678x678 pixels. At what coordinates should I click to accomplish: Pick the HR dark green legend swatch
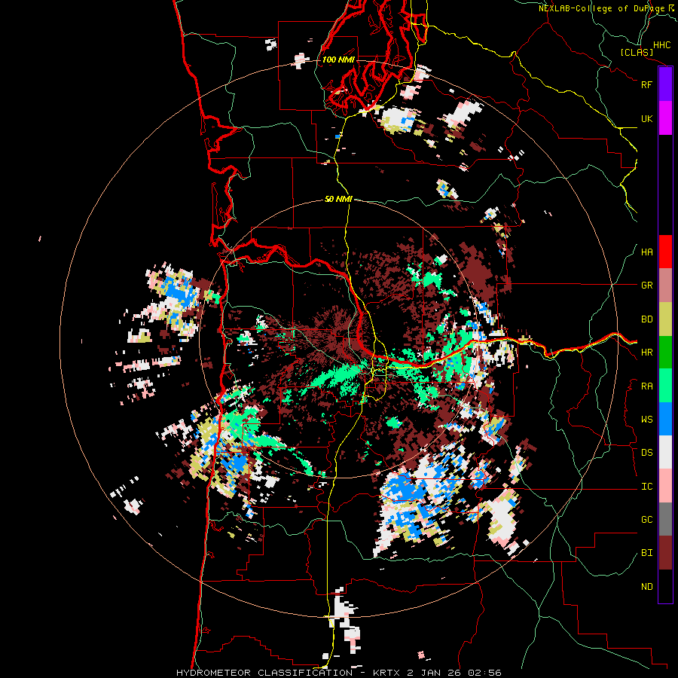click(665, 353)
